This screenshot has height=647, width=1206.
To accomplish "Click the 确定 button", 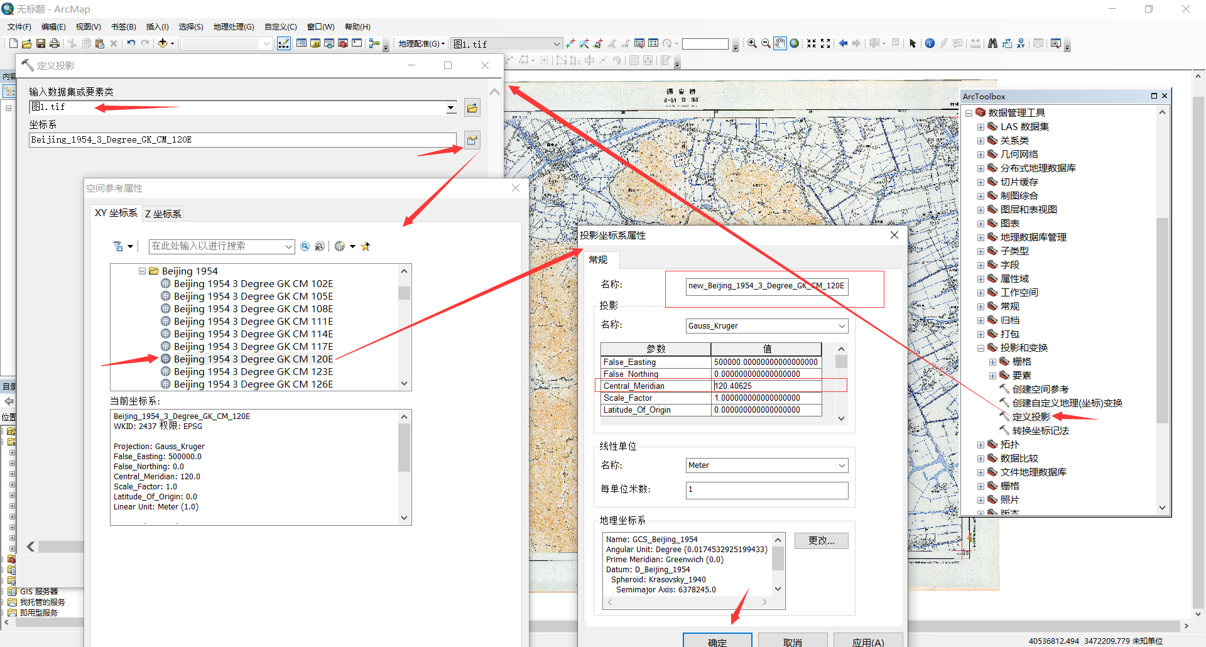I will (717, 641).
